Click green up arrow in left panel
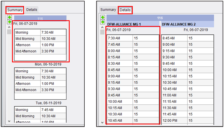This screenshot has width=224, height=128. 10,17
